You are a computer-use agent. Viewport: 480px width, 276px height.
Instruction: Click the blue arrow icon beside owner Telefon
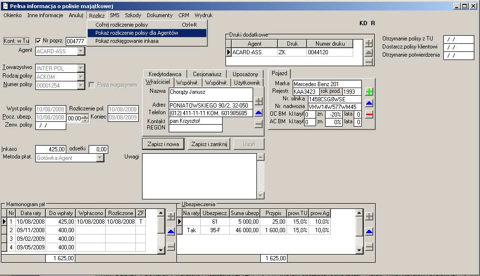[259, 113]
